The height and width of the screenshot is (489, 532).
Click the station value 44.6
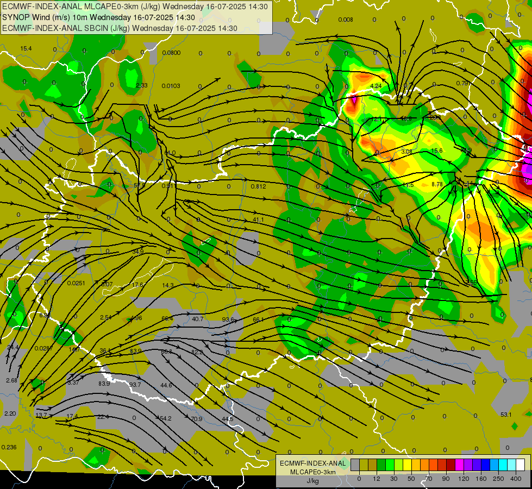[x=166, y=385]
